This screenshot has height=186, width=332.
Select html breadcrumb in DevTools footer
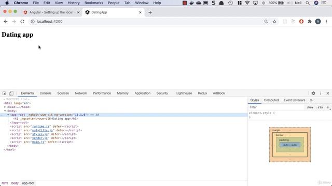pos(5,183)
